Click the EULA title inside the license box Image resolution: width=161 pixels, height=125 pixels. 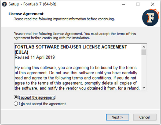(70, 47)
